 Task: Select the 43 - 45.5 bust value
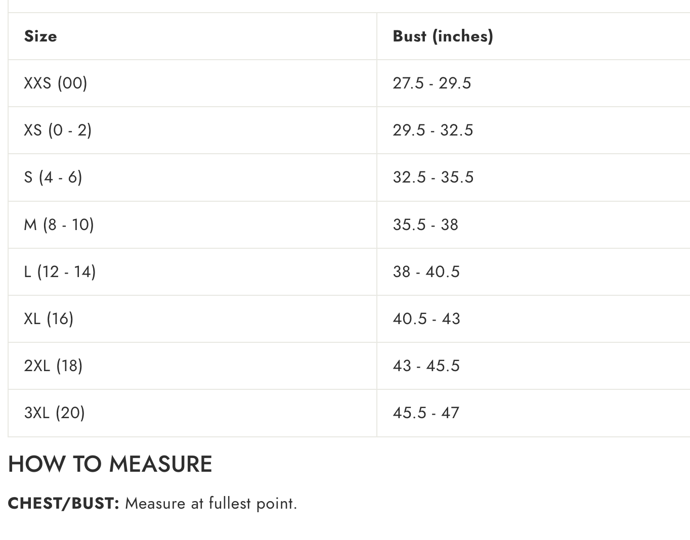(x=426, y=366)
